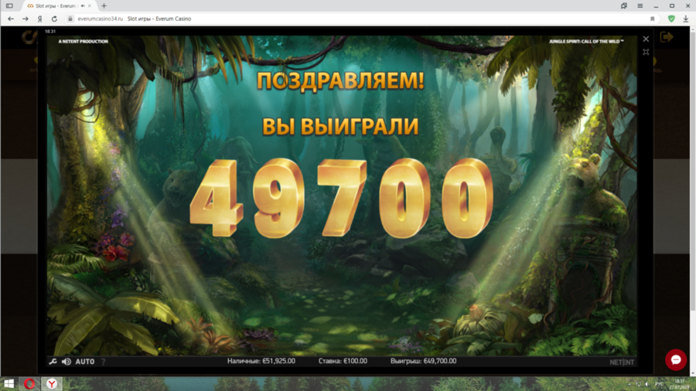The height and width of the screenshot is (391, 696).
Task: Click page vertical scrollbar
Action: click(x=692, y=202)
